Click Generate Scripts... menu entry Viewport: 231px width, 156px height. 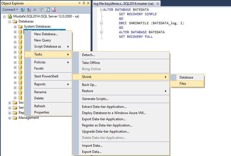click(95, 99)
